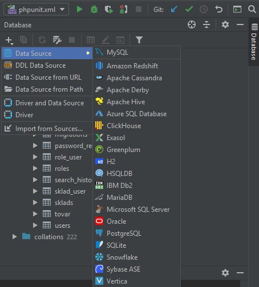Select Apache Derby
Screen dimensions: 259x287
point(136,90)
